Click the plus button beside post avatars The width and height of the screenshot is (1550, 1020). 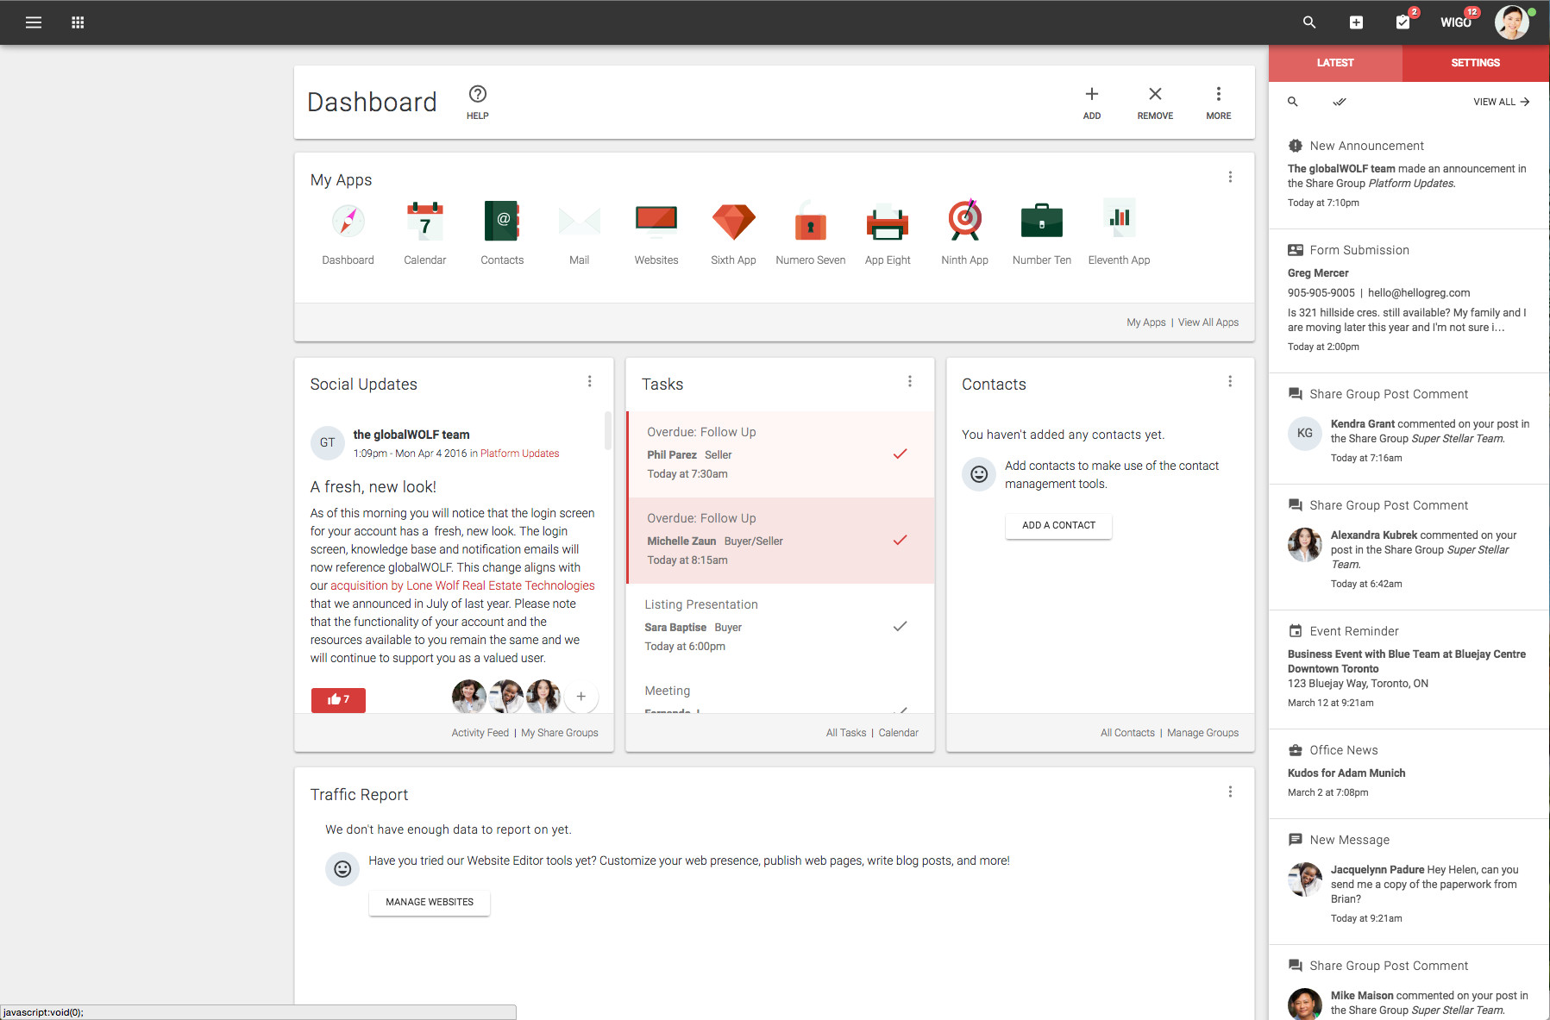click(581, 697)
